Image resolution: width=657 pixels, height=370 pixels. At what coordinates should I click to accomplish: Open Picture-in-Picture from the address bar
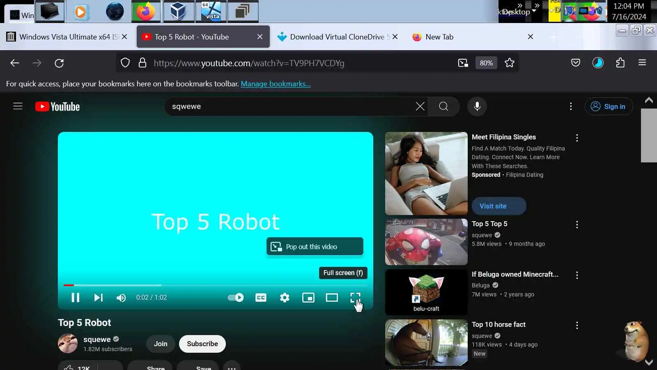(463, 63)
